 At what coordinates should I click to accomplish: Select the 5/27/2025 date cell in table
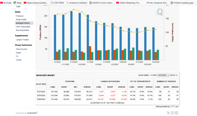tap(41, 92)
